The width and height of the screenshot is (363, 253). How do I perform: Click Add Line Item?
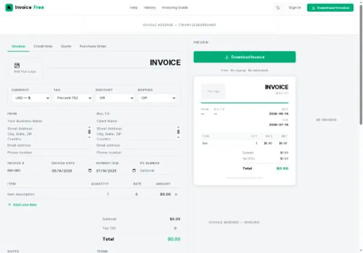click(22, 204)
